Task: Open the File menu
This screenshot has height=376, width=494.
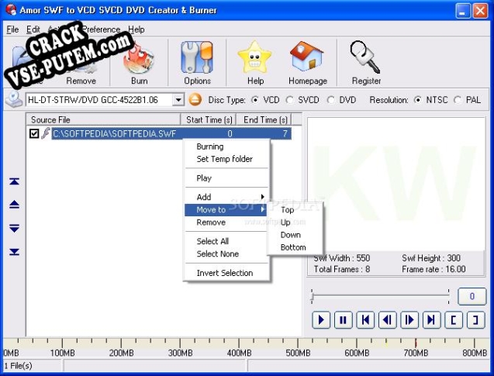Action: point(12,29)
